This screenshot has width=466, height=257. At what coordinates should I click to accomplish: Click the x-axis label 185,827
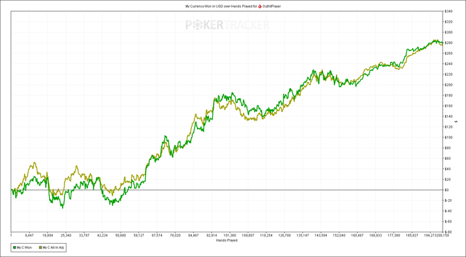pyautogui.click(x=412, y=235)
